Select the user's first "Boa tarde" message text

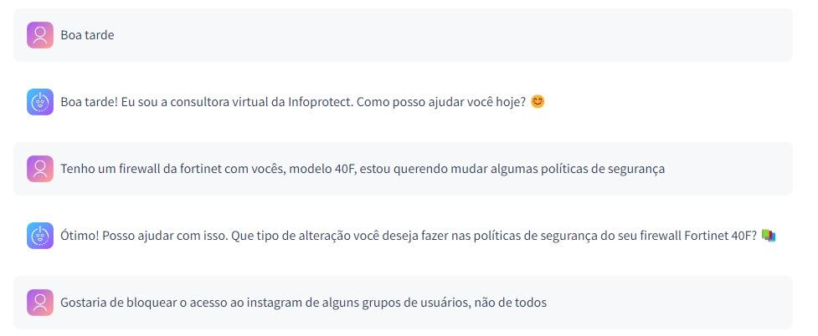pyautogui.click(x=87, y=35)
